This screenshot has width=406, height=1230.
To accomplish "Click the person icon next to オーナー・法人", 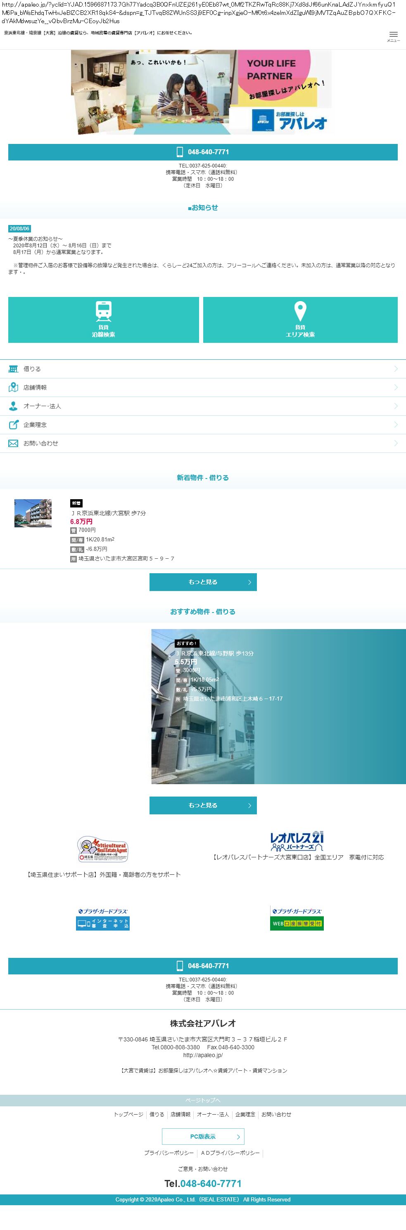I will 13,406.
